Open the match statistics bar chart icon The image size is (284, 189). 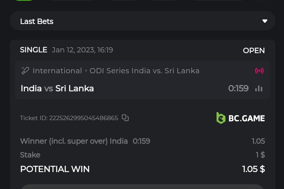click(259, 88)
